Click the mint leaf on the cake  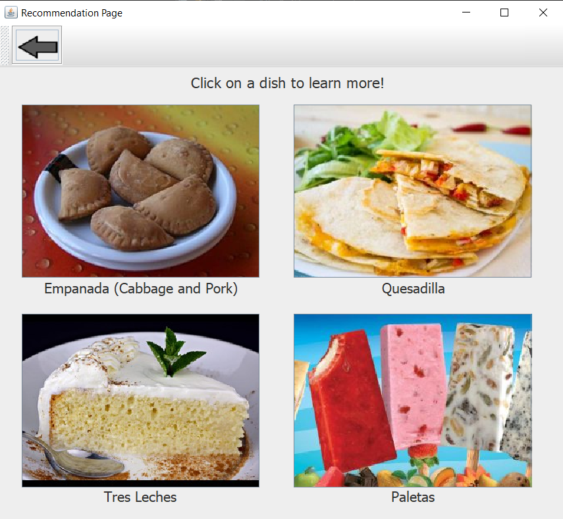tap(174, 353)
